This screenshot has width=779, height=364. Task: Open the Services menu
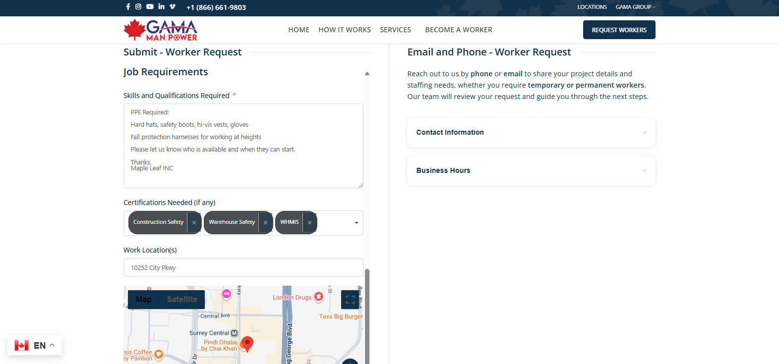pyautogui.click(x=396, y=30)
